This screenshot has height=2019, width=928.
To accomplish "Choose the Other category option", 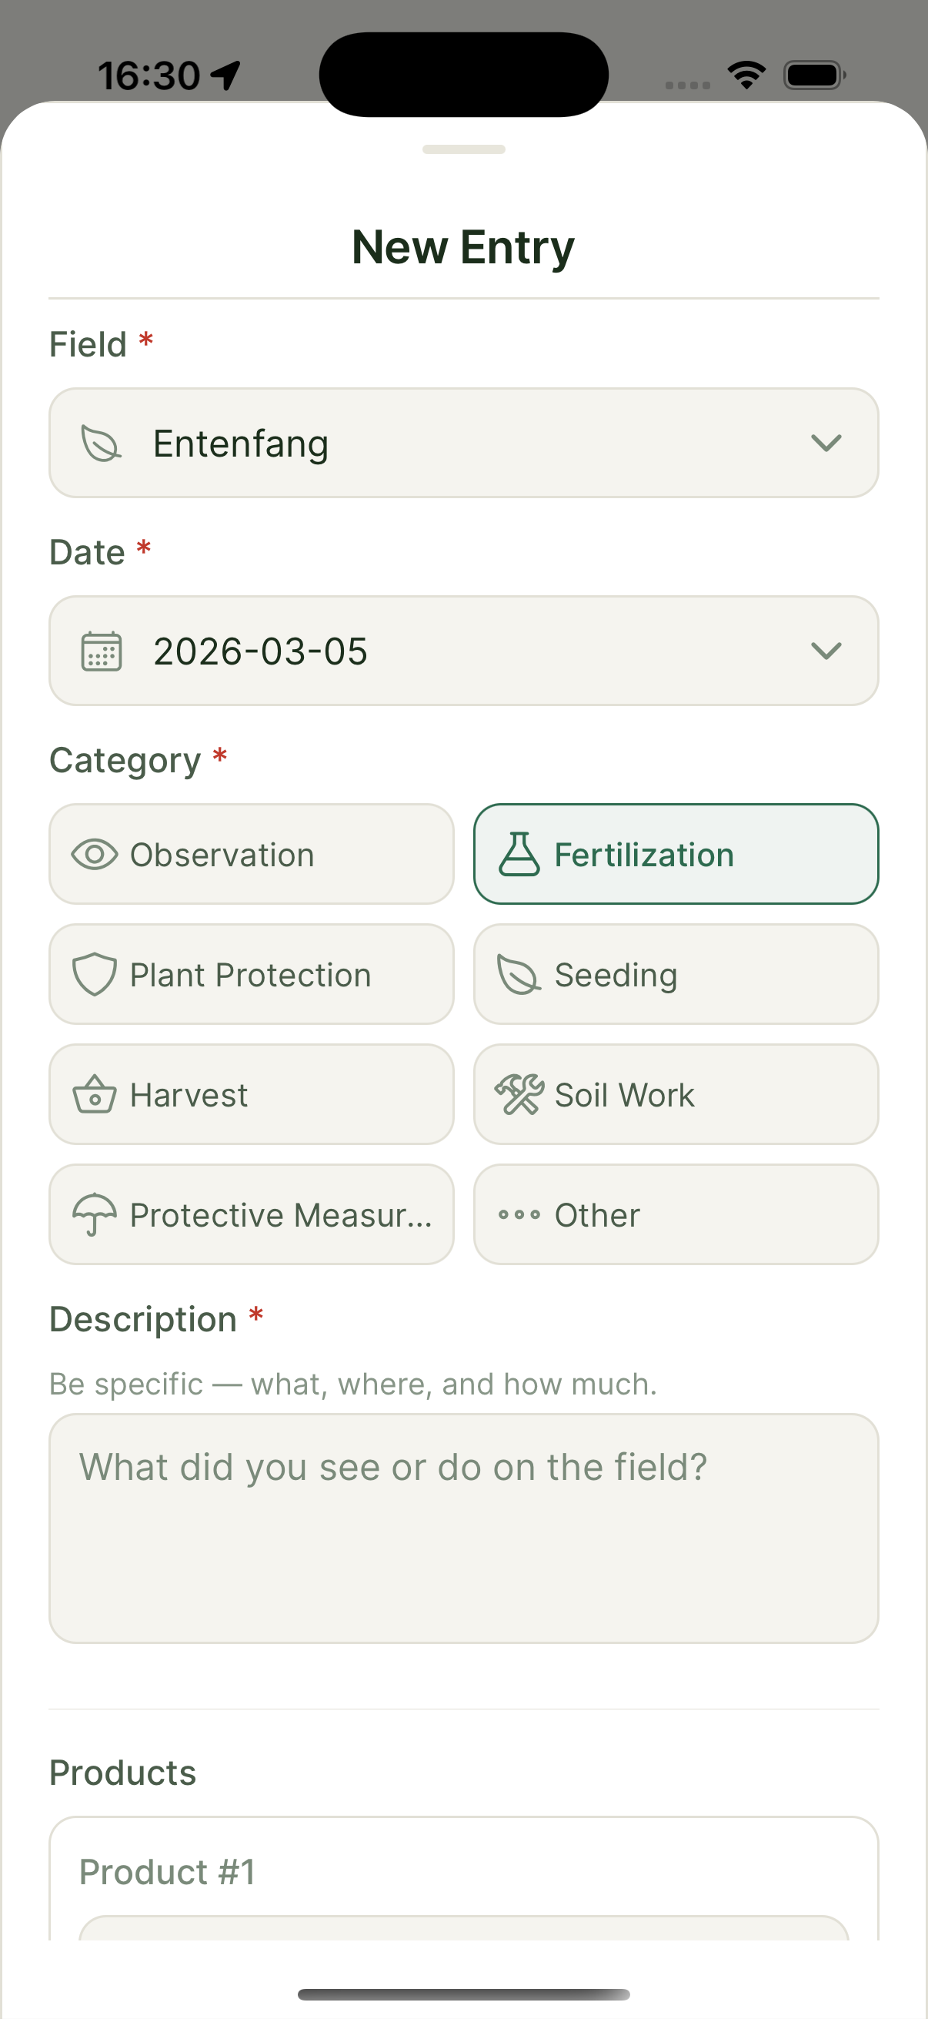I will [675, 1215].
